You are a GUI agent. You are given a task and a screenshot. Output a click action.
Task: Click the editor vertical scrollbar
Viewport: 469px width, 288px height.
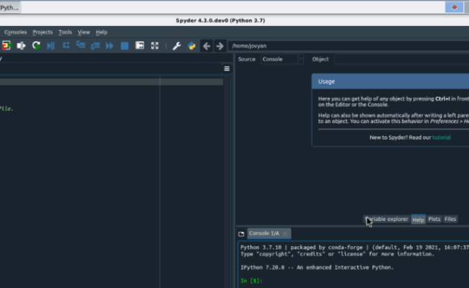point(227,182)
